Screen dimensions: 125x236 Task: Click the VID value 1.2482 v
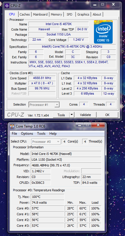(x=41, y=171)
